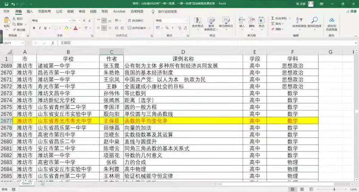Screen dimensions: 359x192
Task: Click the Insert Function fx icon
Action: [x=52, y=43]
